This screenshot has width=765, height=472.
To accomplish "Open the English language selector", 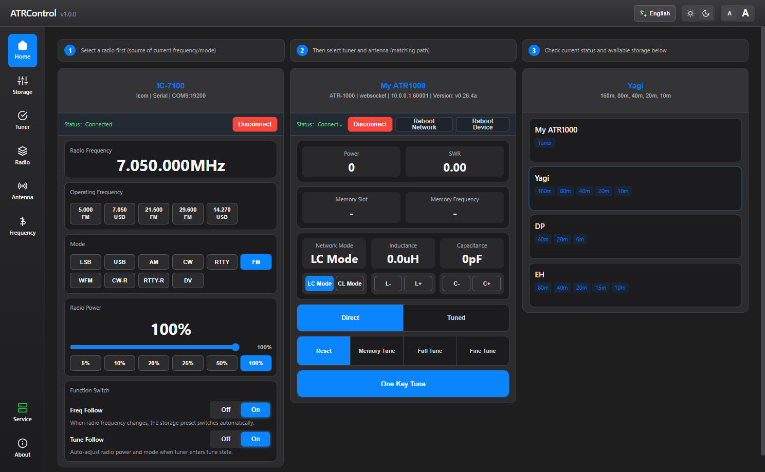I will coord(654,13).
